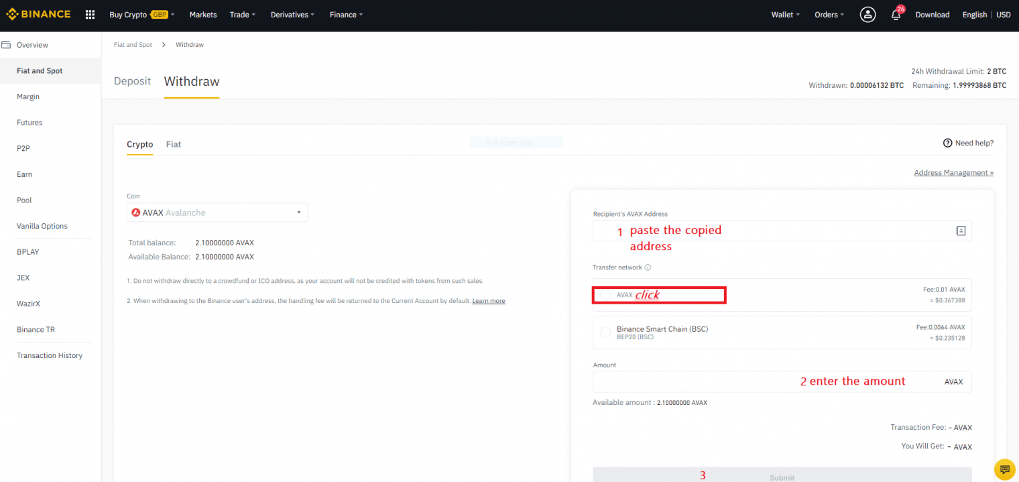Viewport: 1019px width, 482px height.
Task: Click the Binance logo
Action: coord(38,13)
